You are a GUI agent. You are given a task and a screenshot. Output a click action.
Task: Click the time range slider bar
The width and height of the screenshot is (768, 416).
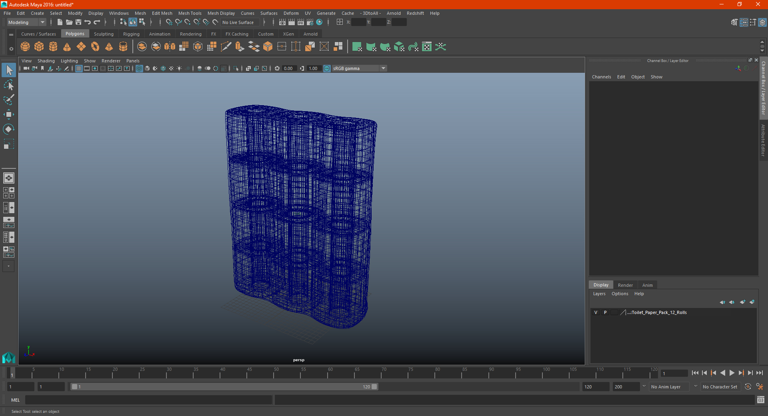point(224,387)
